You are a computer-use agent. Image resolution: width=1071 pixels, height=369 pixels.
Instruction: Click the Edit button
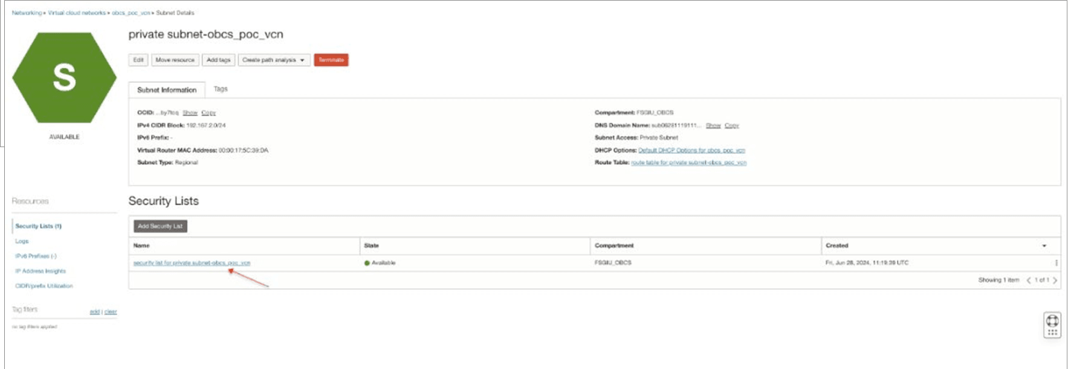138,60
